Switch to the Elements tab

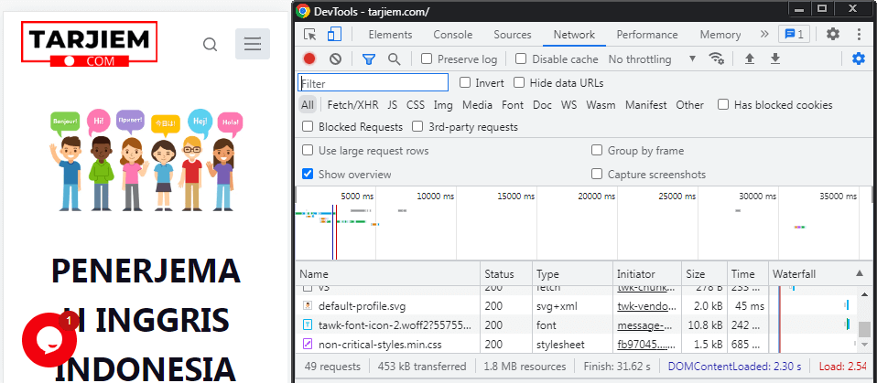(x=390, y=34)
